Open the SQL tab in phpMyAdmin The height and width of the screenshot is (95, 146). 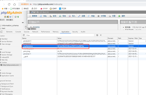(43, 16)
